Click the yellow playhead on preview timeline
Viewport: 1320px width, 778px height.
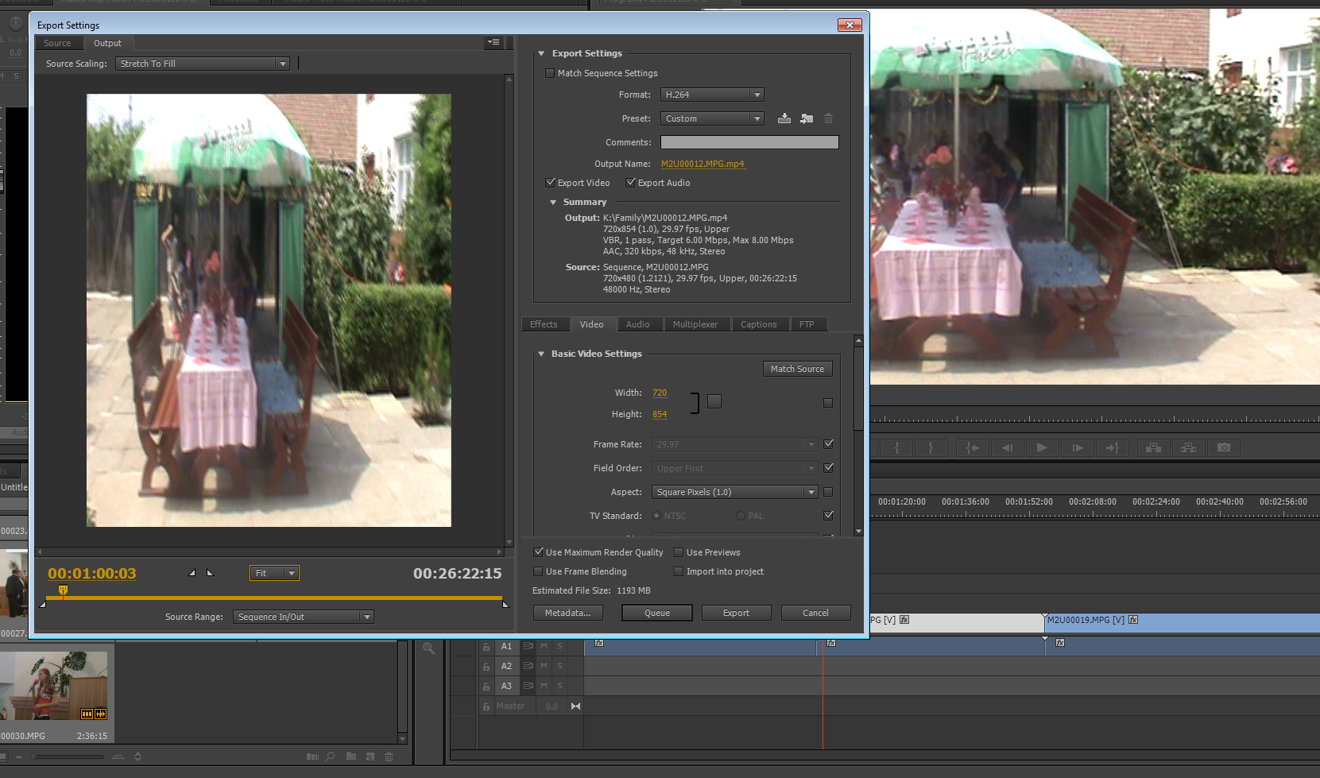point(63,590)
